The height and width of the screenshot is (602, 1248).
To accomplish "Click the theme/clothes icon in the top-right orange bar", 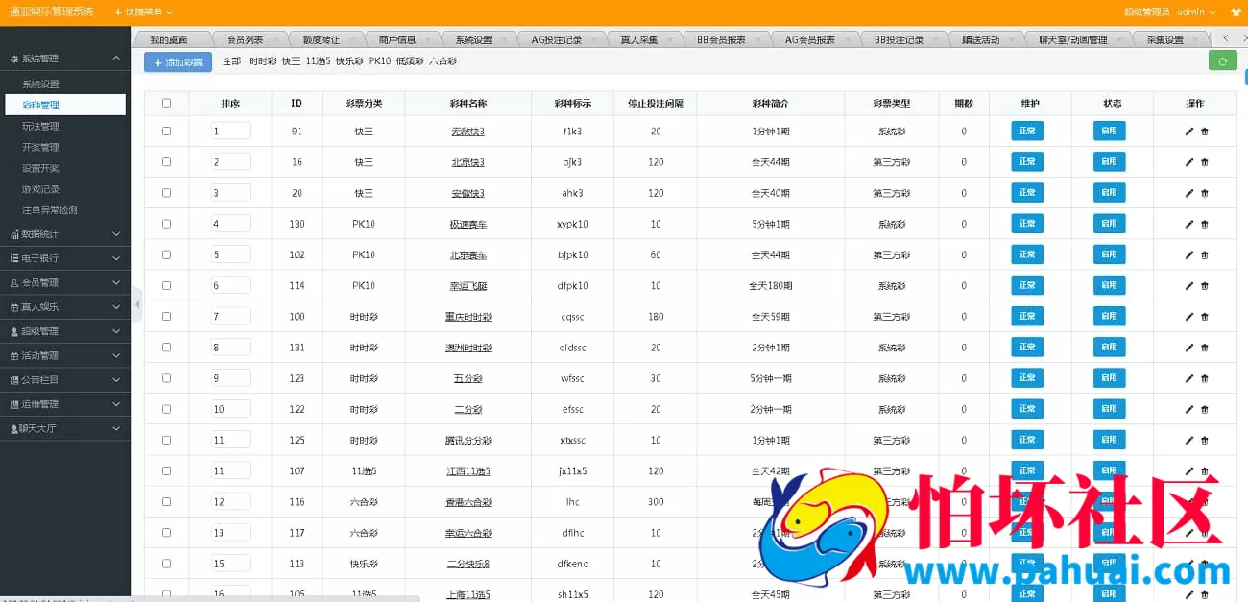I will [x=1236, y=12].
